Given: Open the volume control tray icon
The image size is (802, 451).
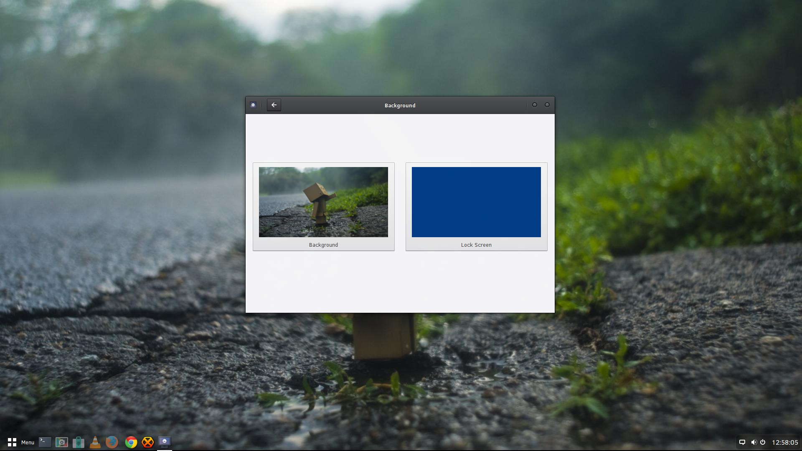Looking at the screenshot, I should (x=754, y=442).
